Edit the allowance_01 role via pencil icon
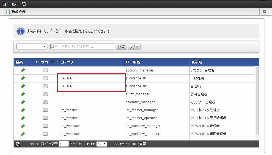 point(23,78)
